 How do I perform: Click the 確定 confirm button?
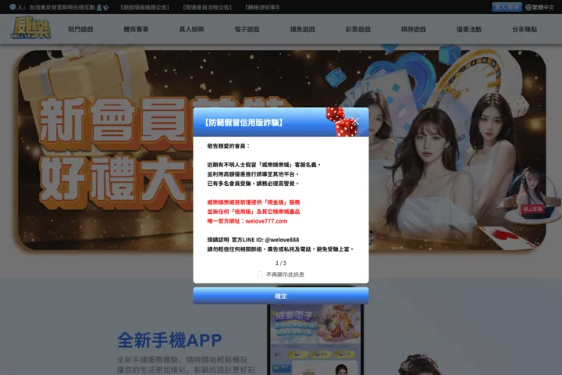tap(281, 295)
